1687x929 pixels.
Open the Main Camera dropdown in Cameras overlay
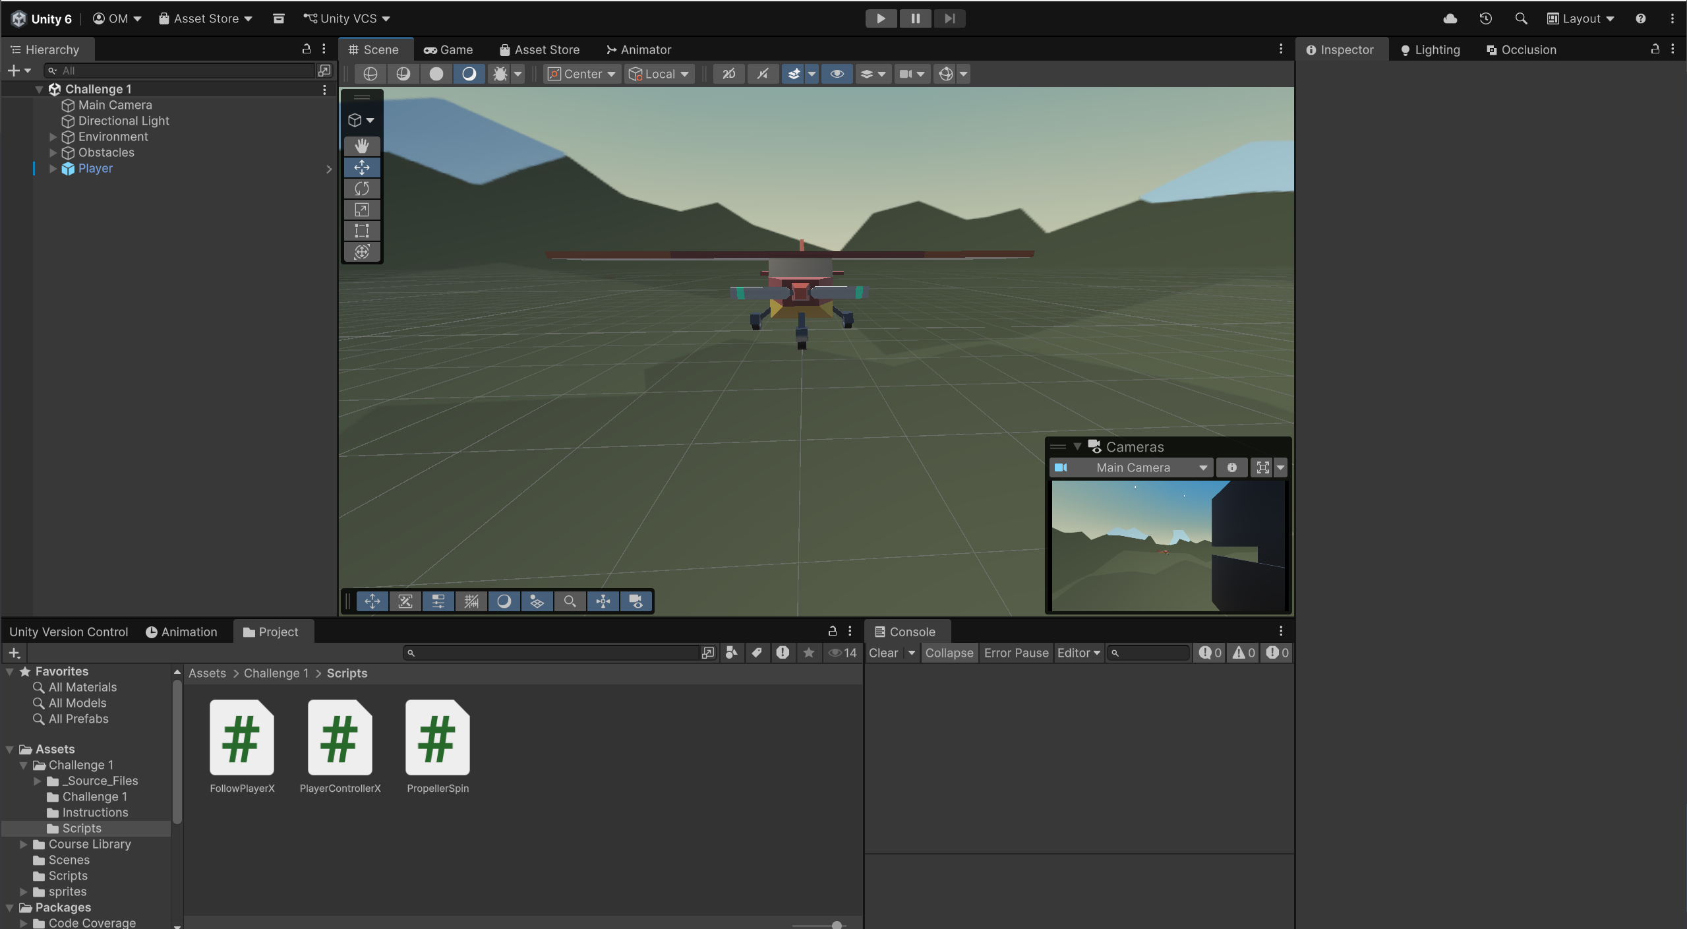1133,467
